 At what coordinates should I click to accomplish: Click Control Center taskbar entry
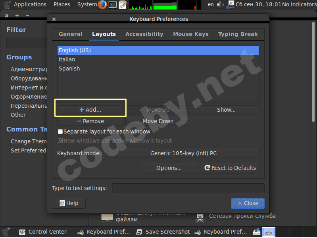pyautogui.click(x=43, y=232)
